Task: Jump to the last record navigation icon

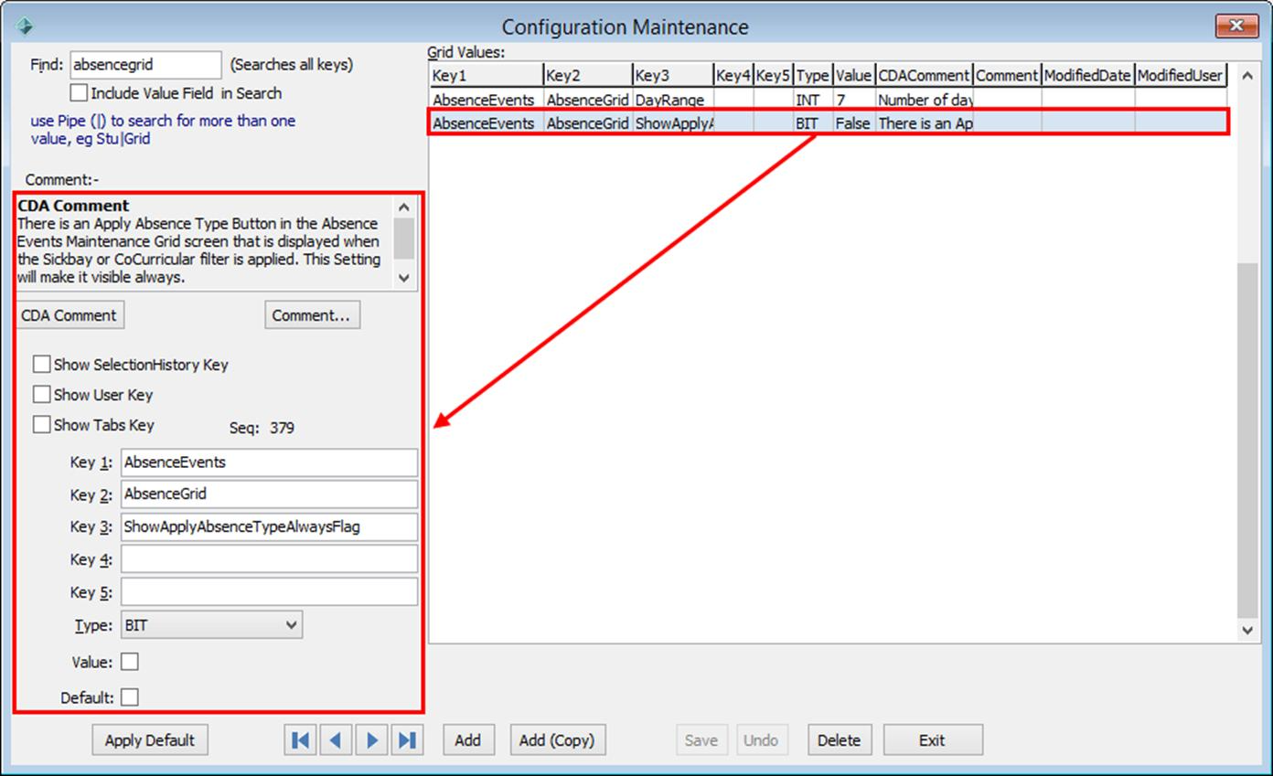Action: (407, 740)
